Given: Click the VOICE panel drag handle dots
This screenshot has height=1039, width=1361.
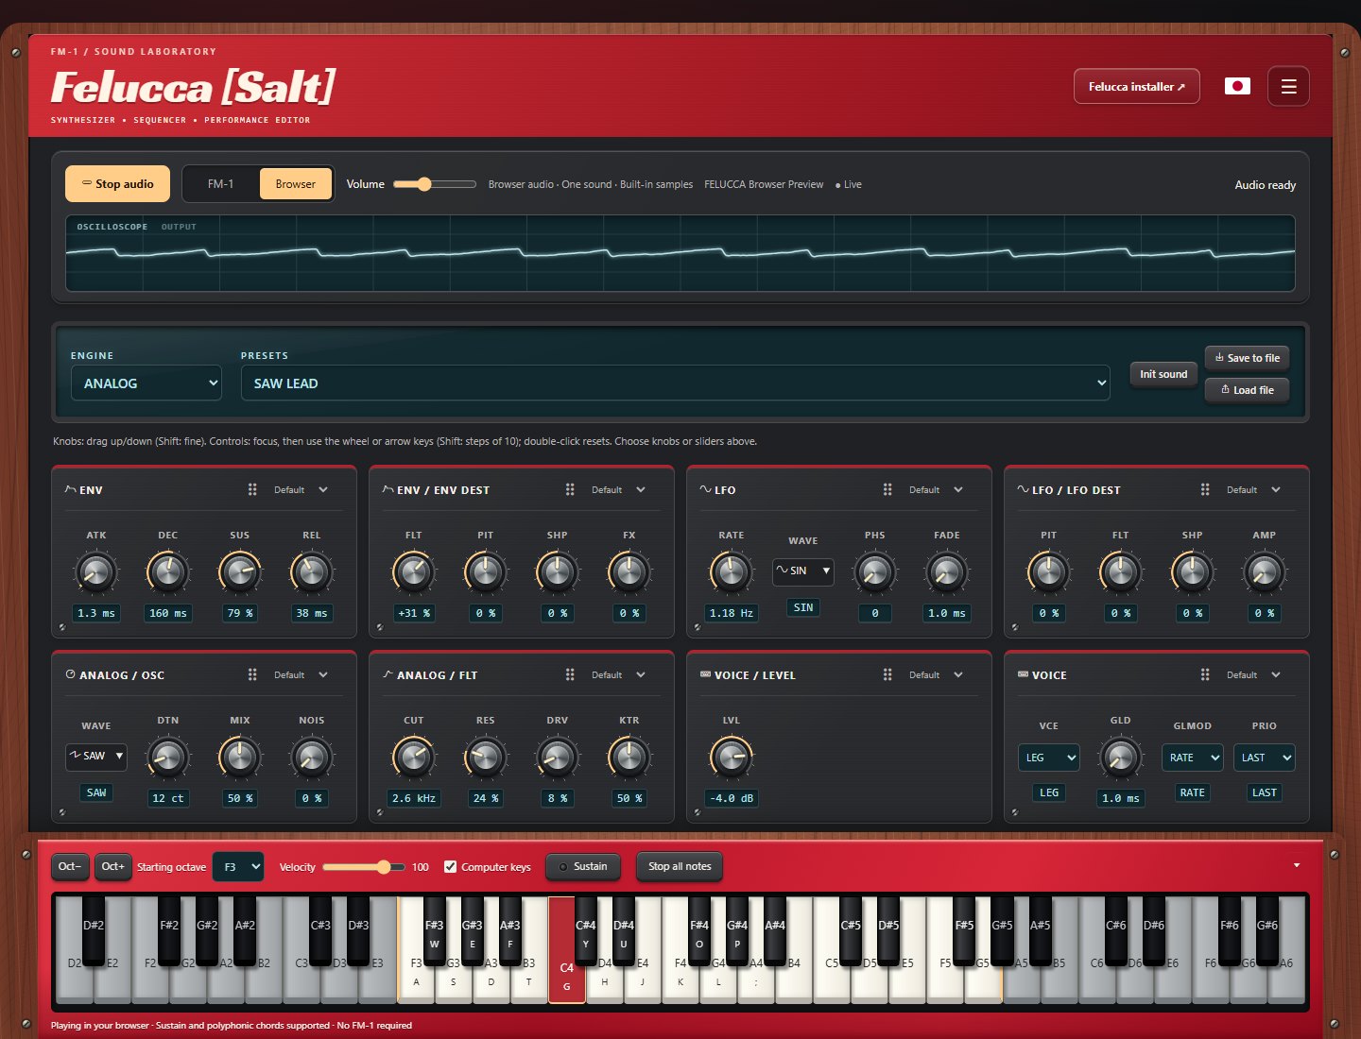Looking at the screenshot, I should (x=1205, y=674).
